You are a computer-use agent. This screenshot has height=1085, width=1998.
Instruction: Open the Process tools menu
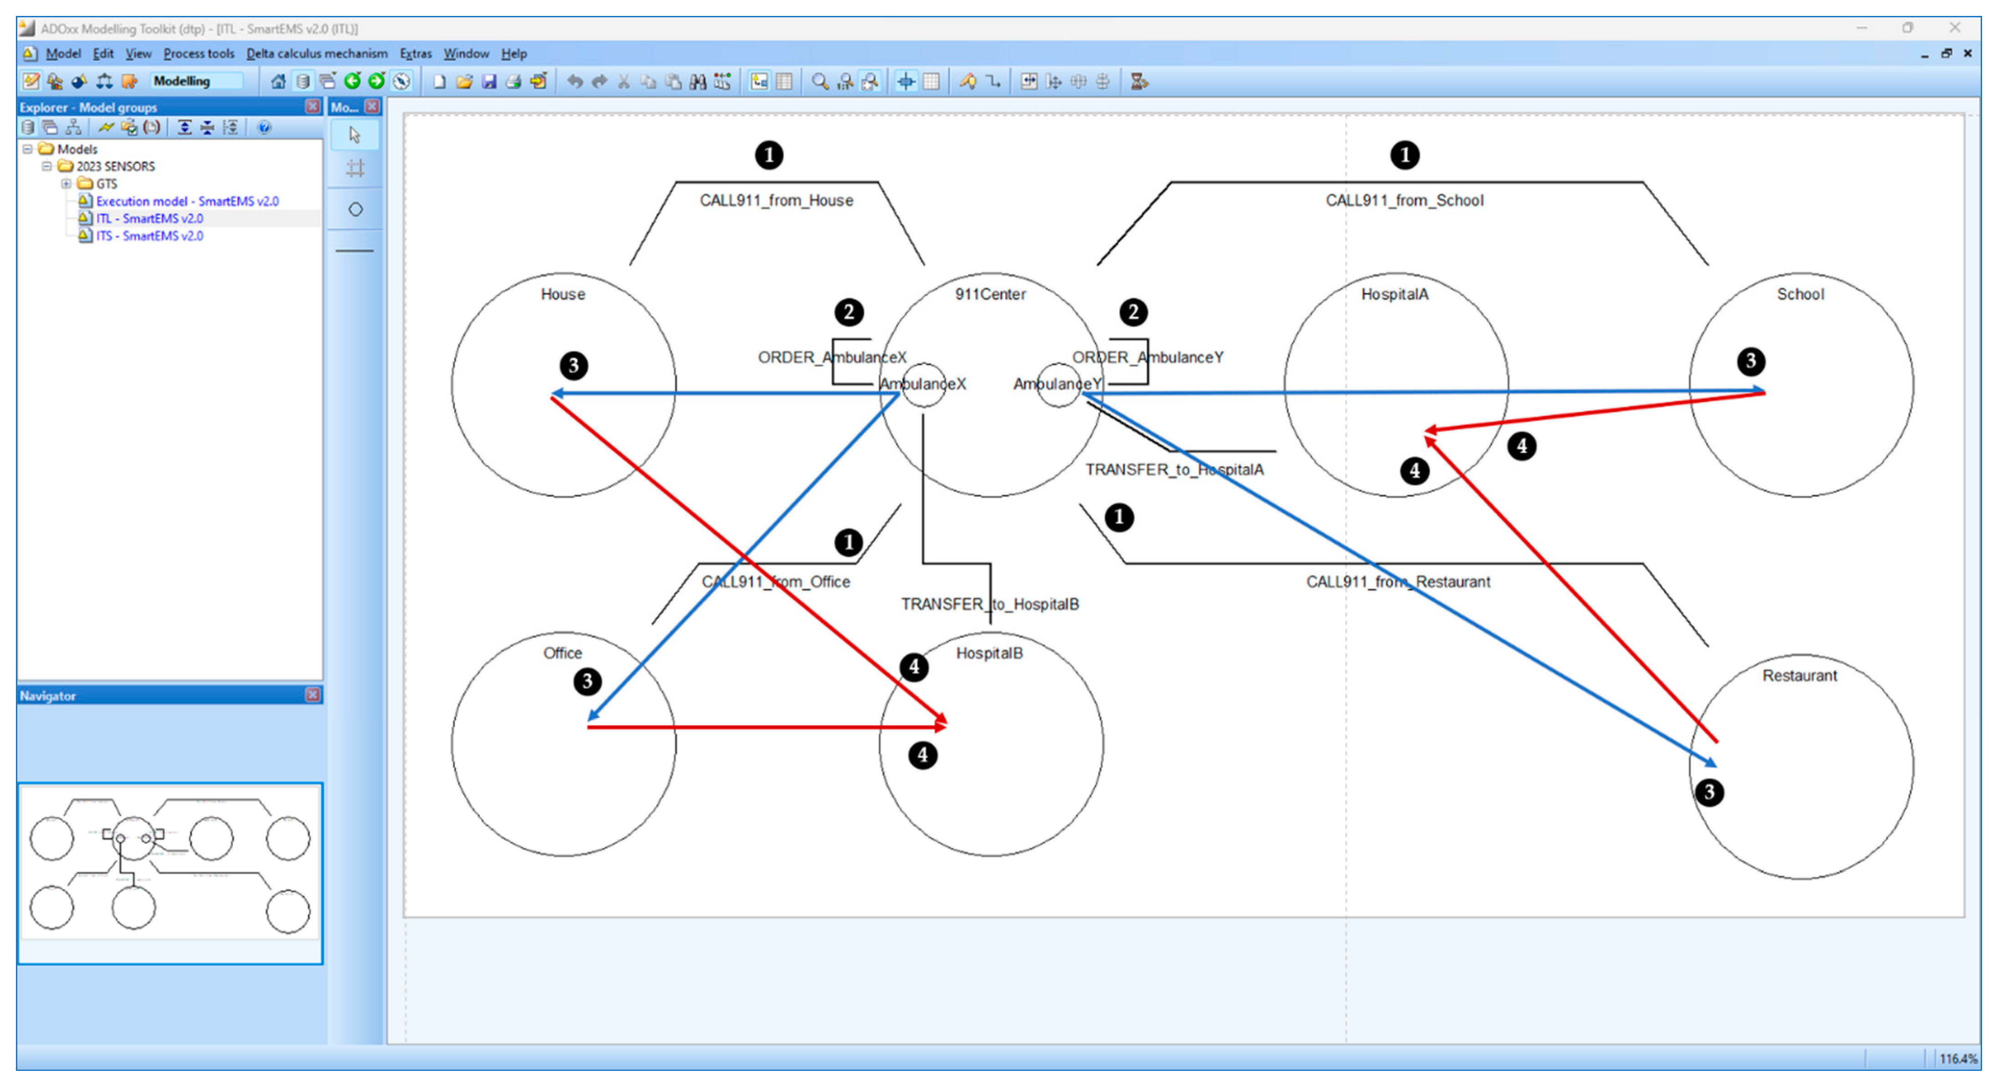click(x=199, y=53)
